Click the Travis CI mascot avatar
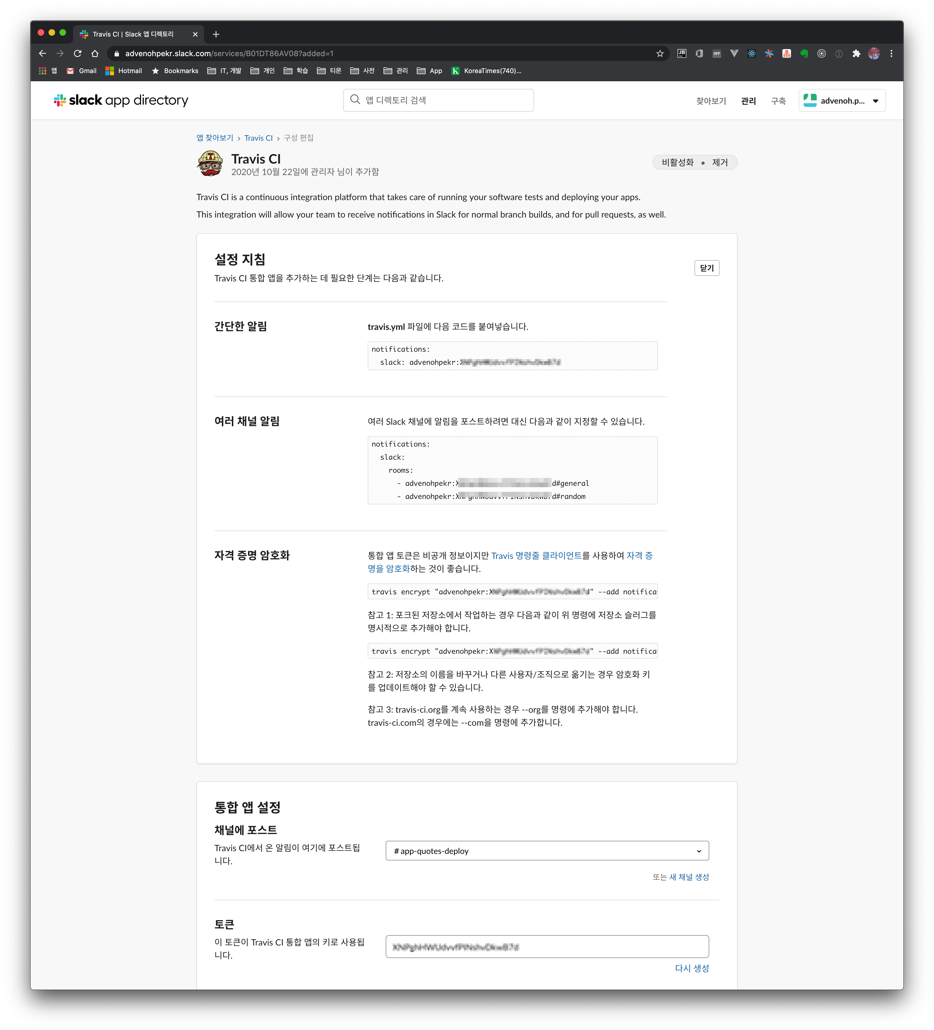 pos(210,164)
